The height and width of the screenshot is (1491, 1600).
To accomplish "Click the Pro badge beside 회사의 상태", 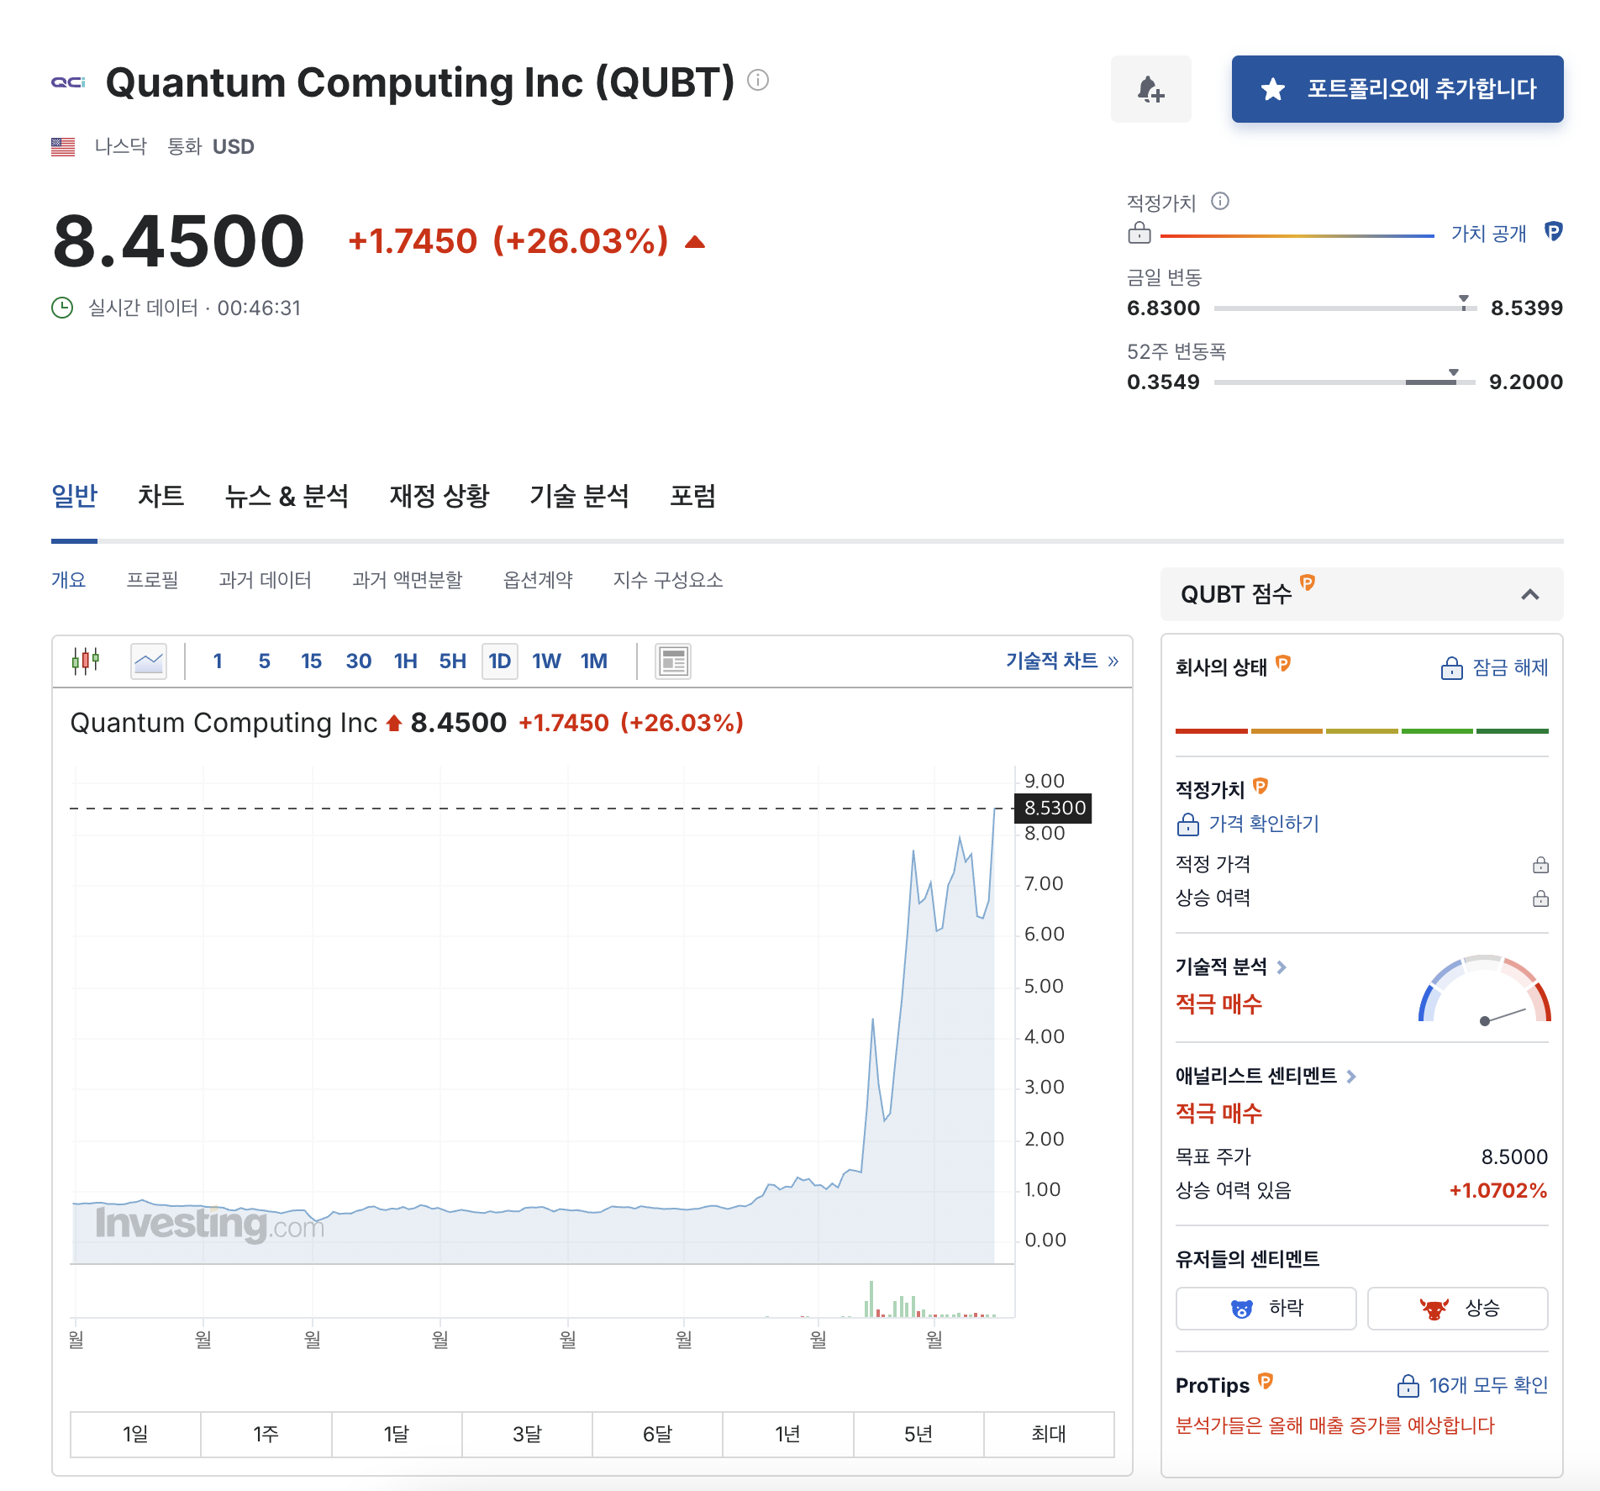I will tap(1283, 664).
